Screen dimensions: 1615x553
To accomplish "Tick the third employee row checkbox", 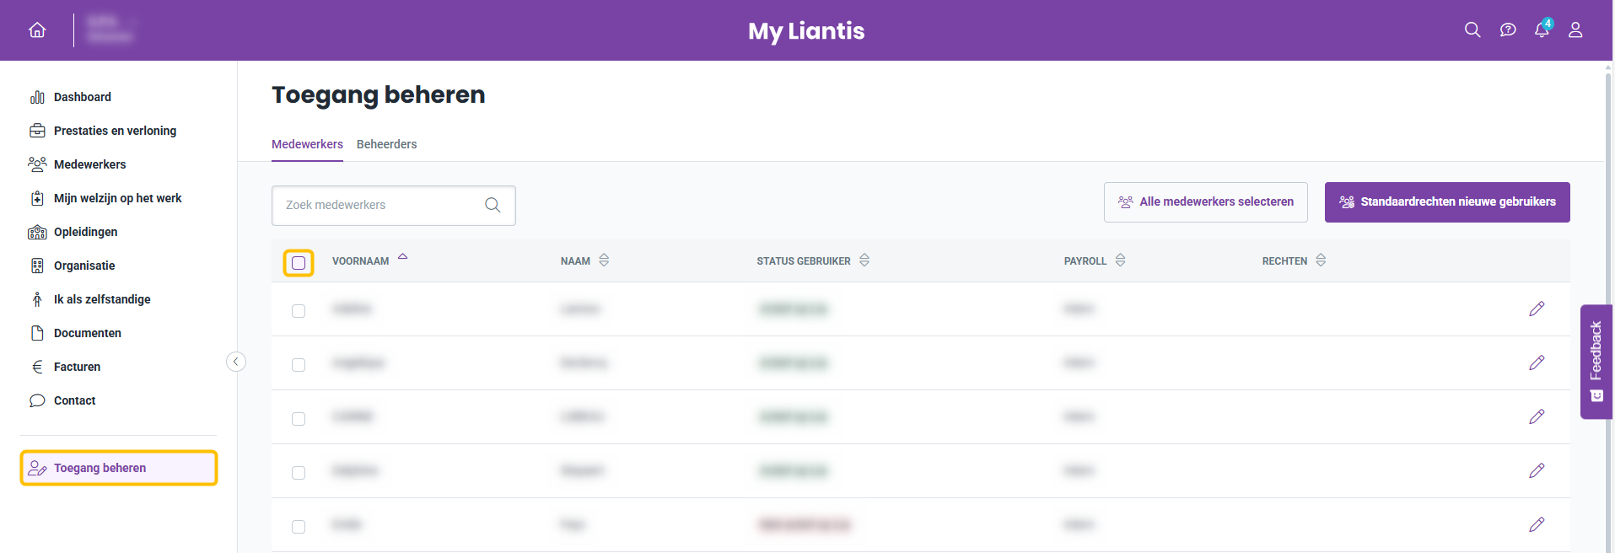I will click(299, 419).
